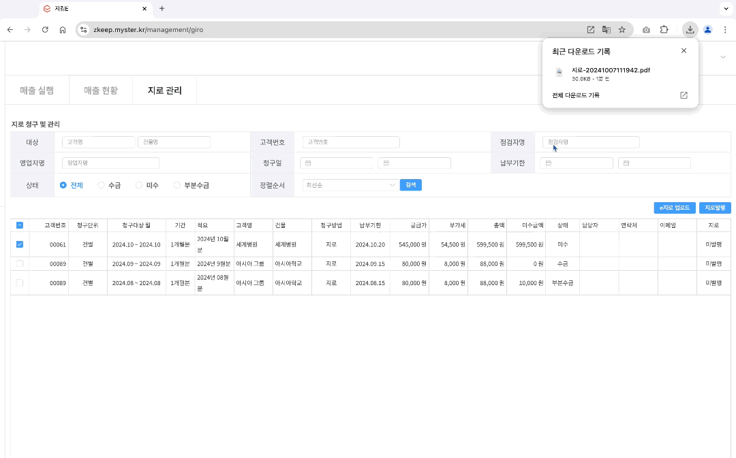
Task: Click the 지로발행 button
Action: (x=715, y=208)
